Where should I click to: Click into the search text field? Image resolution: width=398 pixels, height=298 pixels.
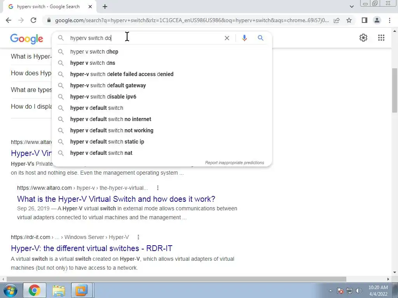point(145,38)
